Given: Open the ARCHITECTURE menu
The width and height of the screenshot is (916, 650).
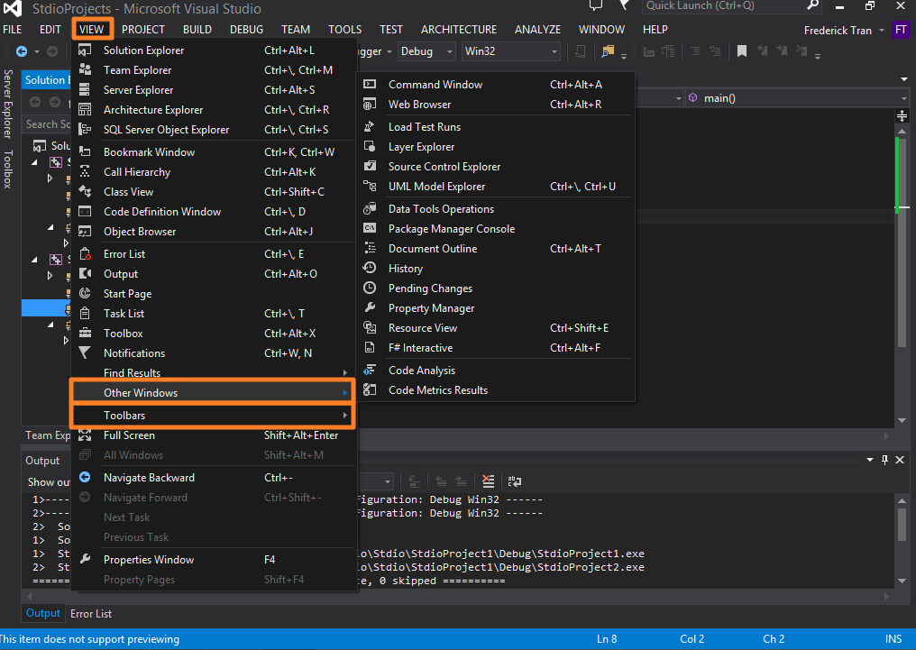Looking at the screenshot, I should pyautogui.click(x=459, y=29).
